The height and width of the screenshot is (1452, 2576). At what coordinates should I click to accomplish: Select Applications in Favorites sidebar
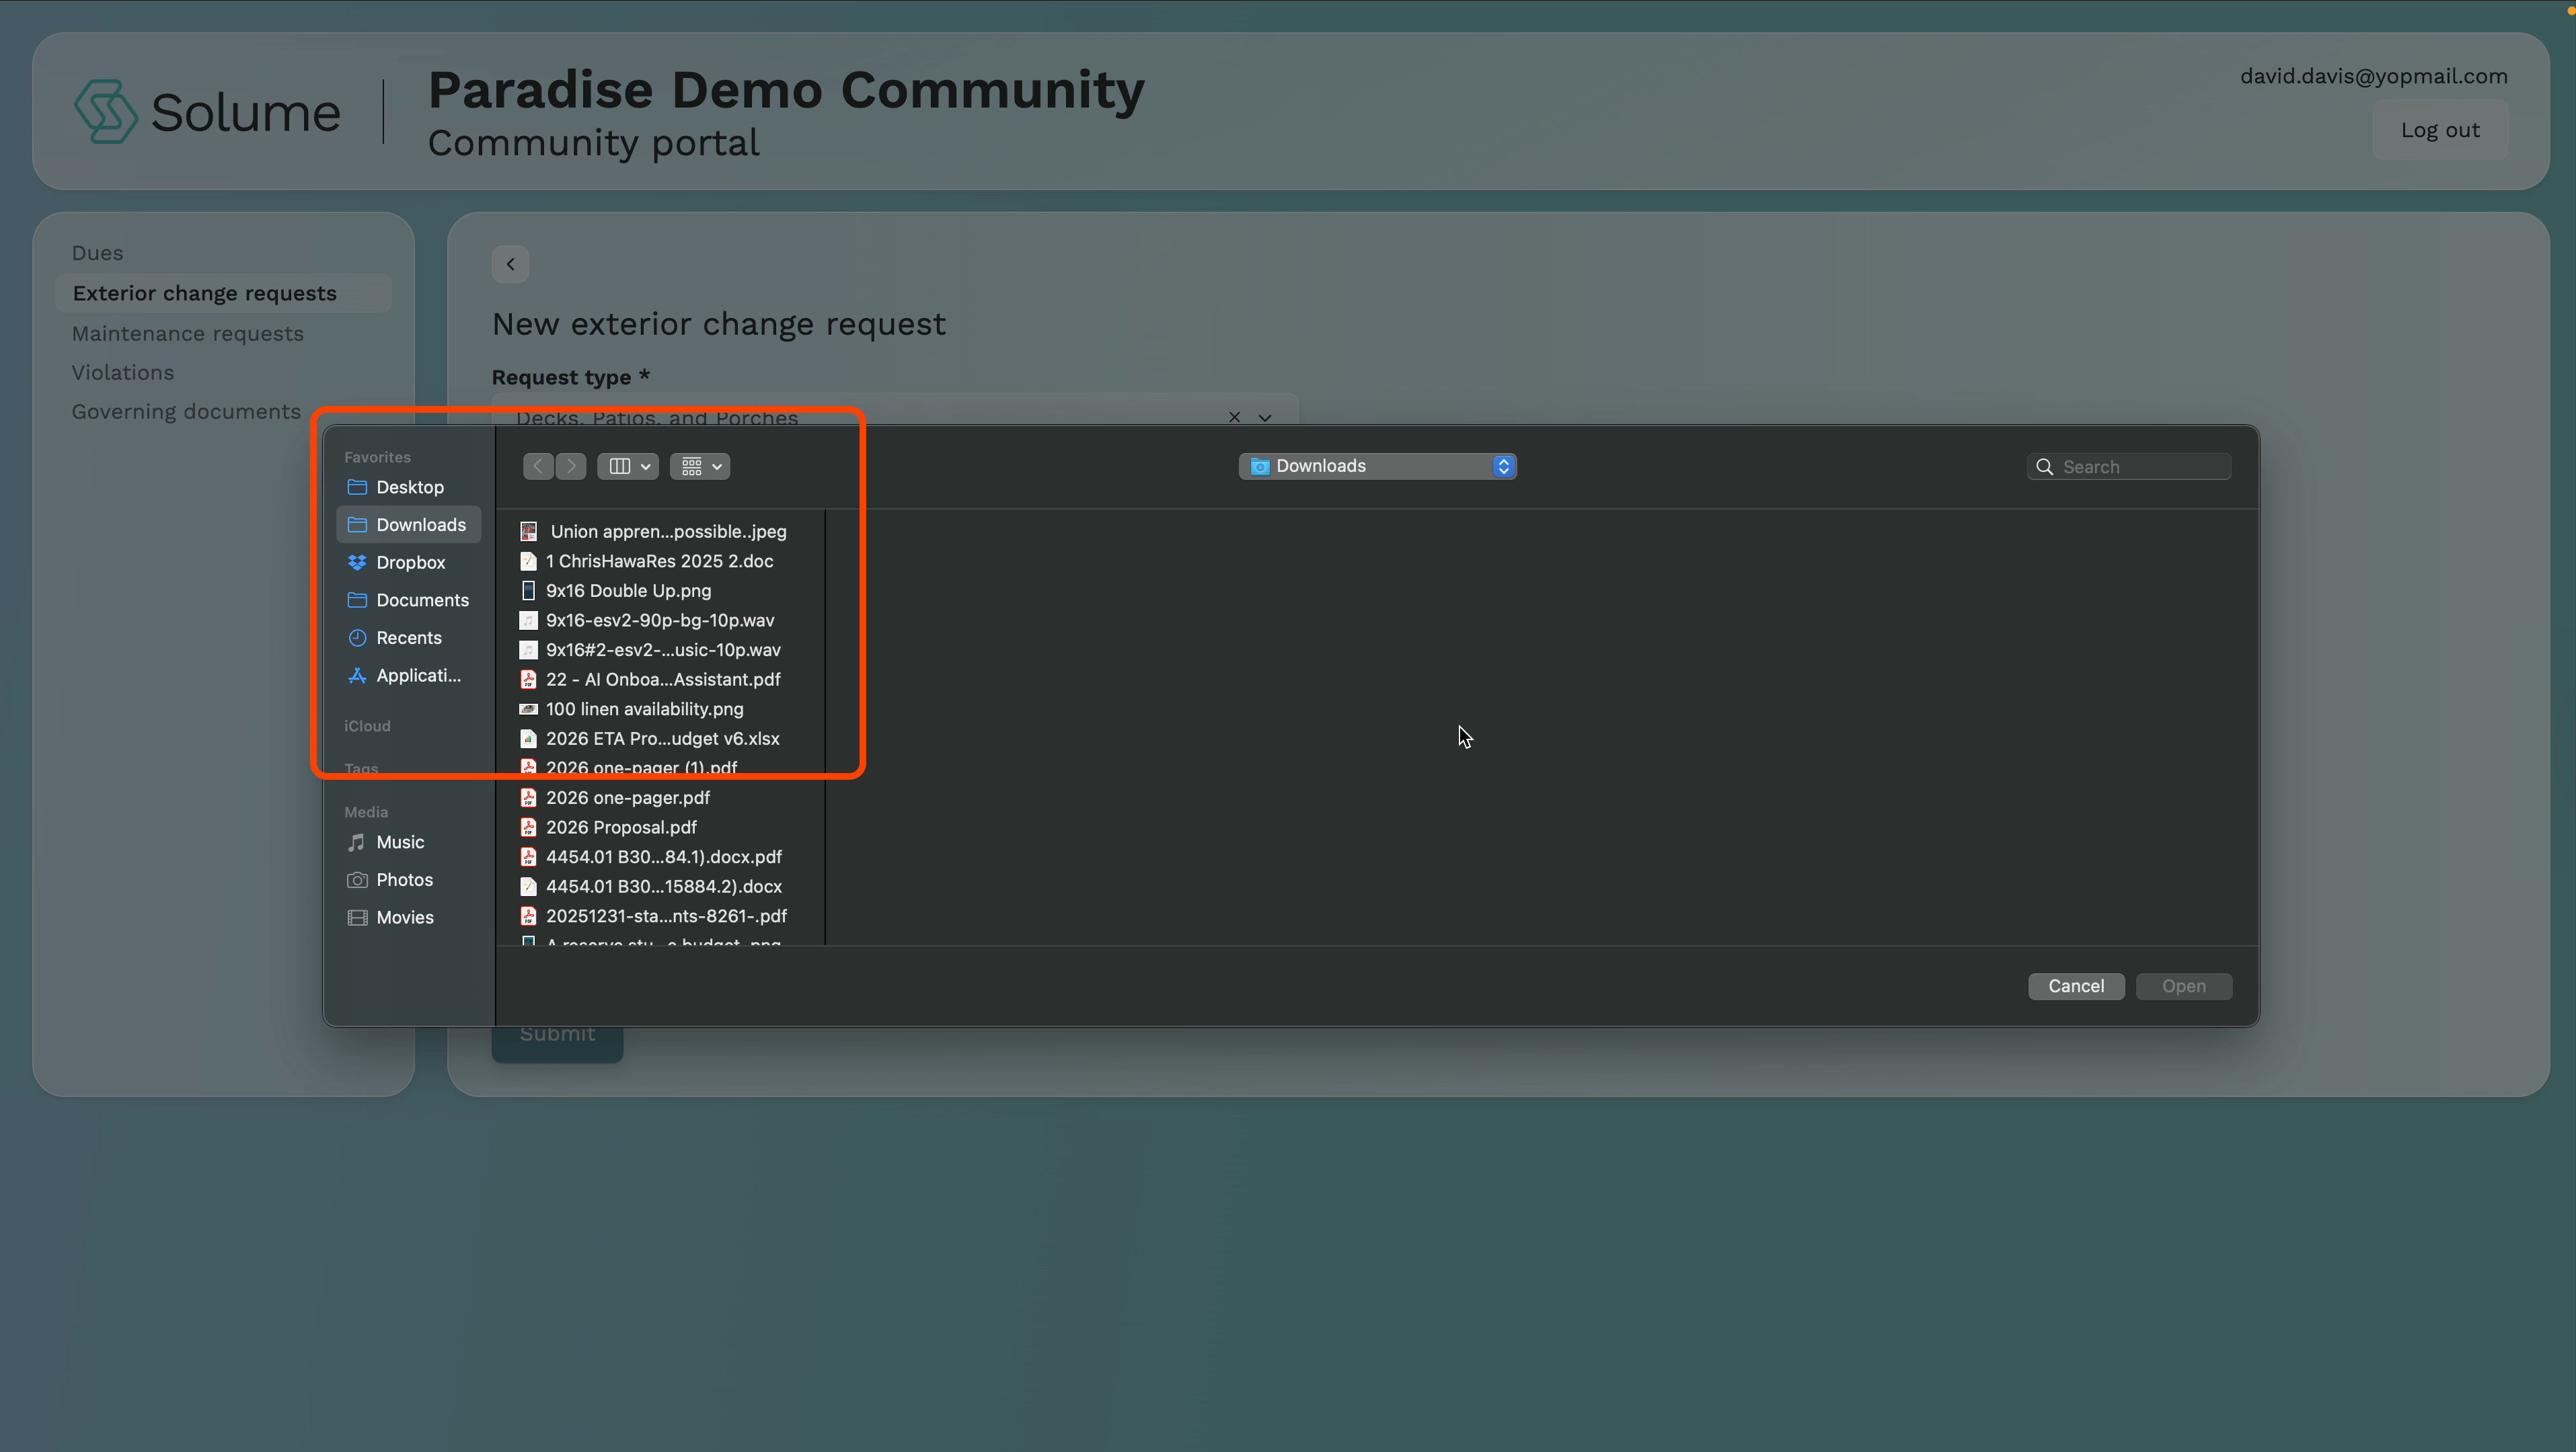point(409,676)
